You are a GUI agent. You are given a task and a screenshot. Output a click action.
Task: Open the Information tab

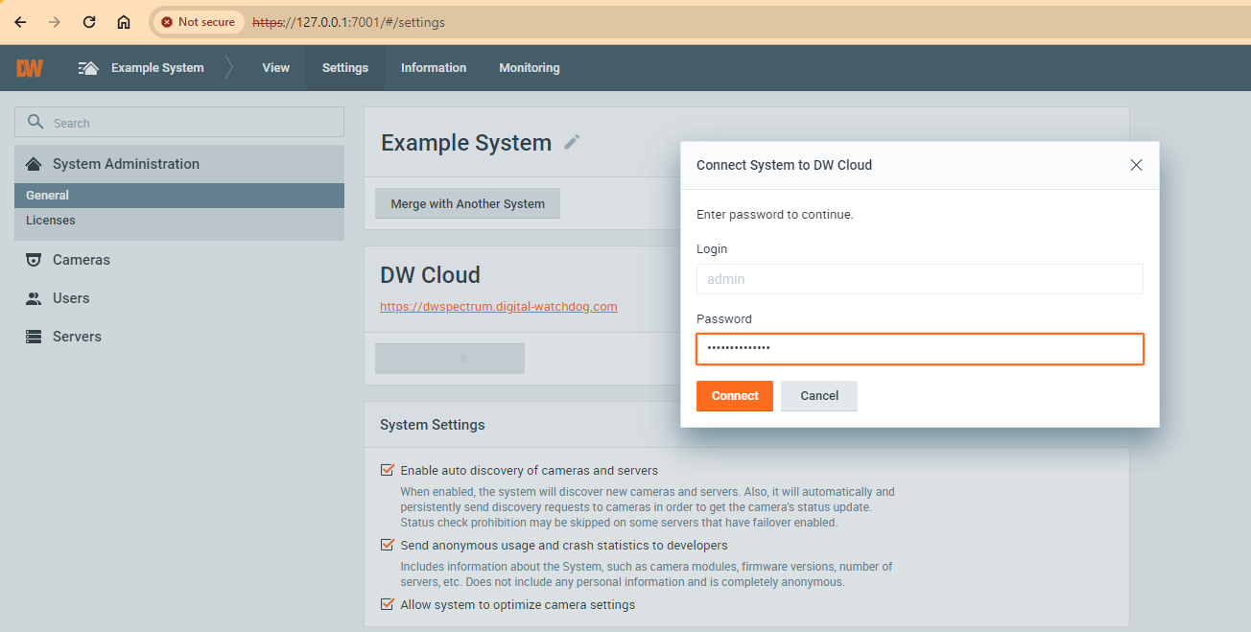(434, 68)
